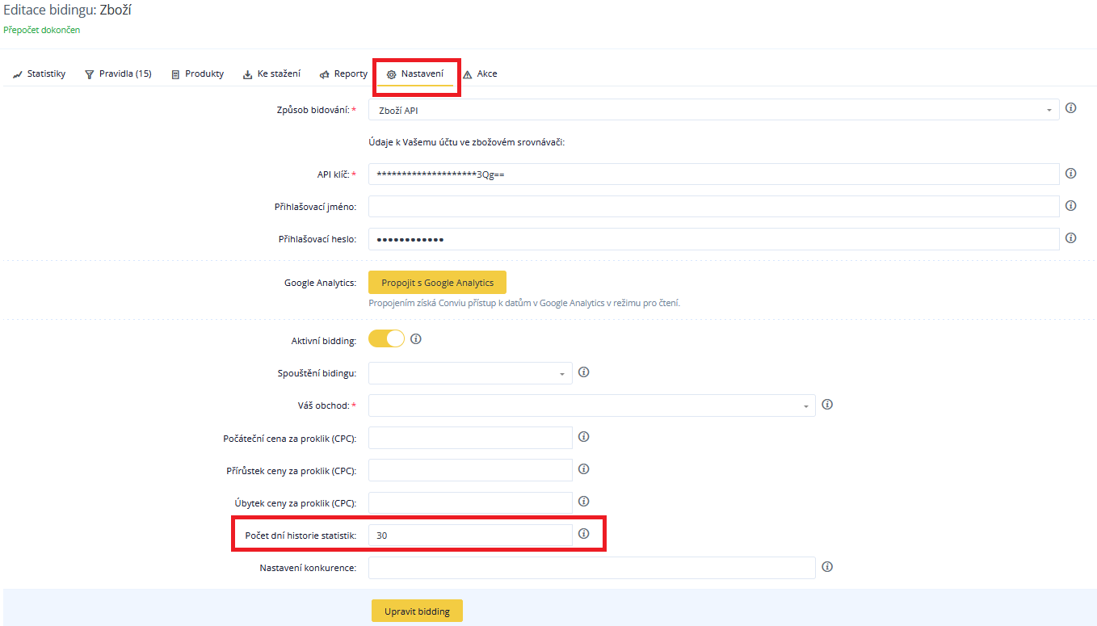Viewport: 1097px width, 626px height.
Task: Open the Způsob bidování dropdown
Action: pyautogui.click(x=714, y=110)
